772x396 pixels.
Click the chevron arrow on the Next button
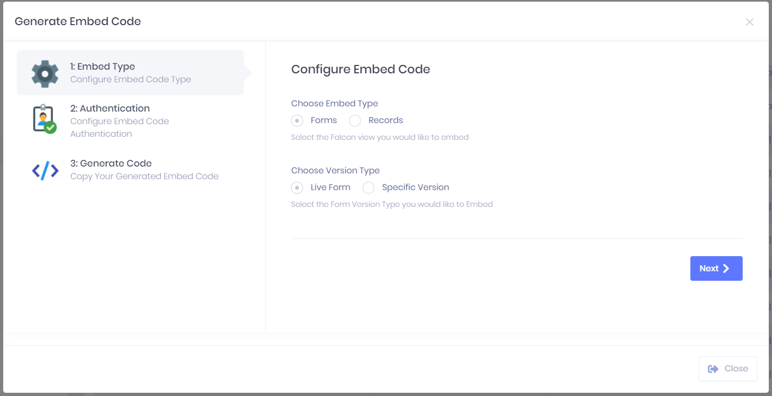(726, 269)
